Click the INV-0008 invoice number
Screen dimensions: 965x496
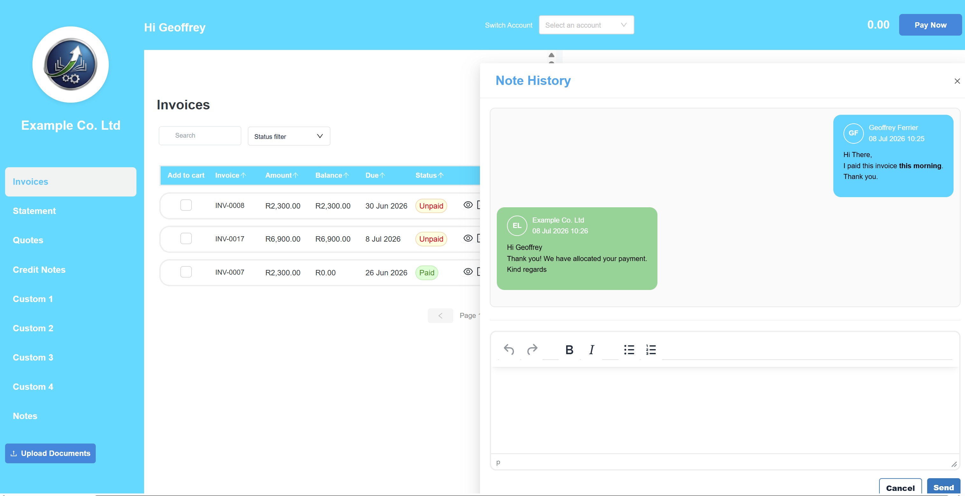(x=230, y=205)
